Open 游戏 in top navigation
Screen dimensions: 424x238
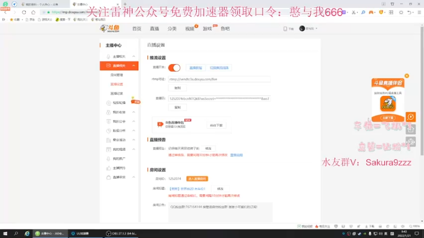[207, 29]
